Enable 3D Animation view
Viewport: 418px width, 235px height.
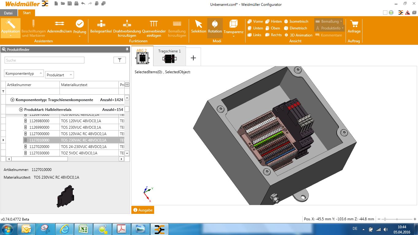click(298, 35)
